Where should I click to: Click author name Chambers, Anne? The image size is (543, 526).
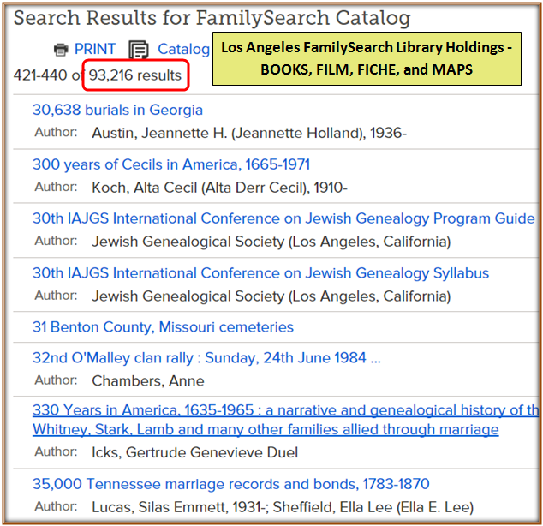(148, 380)
